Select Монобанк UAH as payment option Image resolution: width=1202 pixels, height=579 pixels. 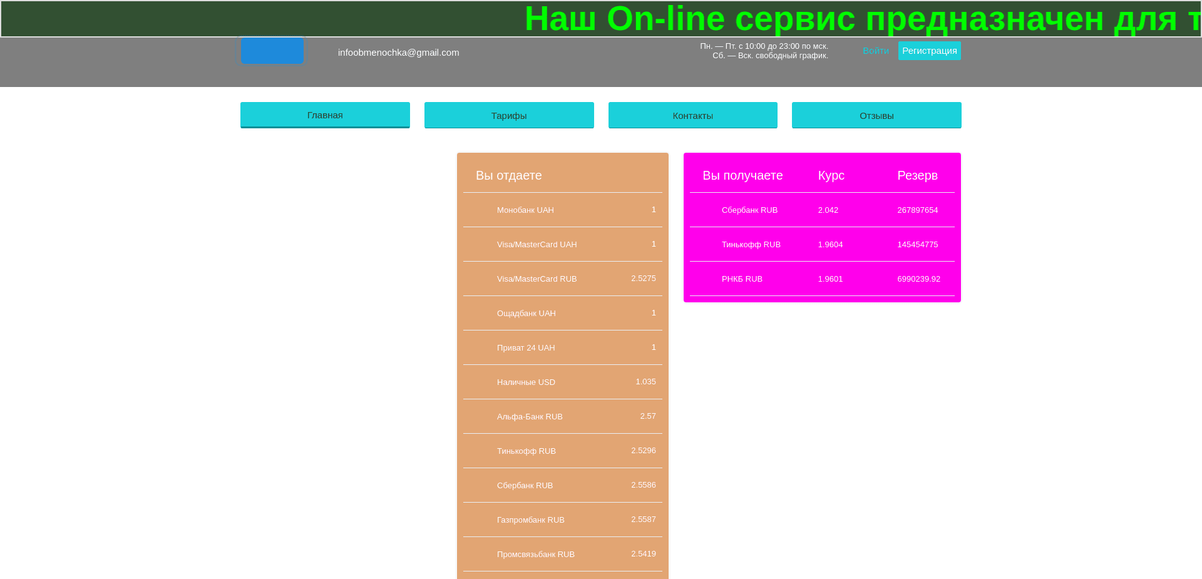tap(562, 210)
